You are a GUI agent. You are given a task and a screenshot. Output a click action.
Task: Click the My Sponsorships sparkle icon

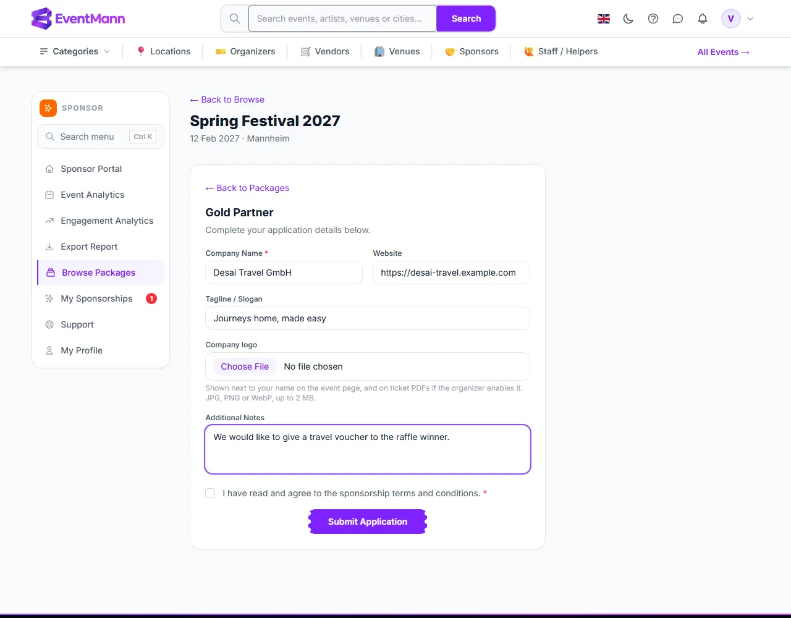tap(49, 298)
